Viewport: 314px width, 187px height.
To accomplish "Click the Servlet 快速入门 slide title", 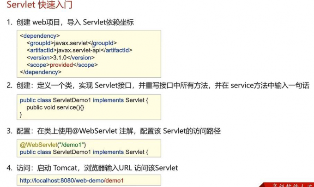I will coord(39,5).
